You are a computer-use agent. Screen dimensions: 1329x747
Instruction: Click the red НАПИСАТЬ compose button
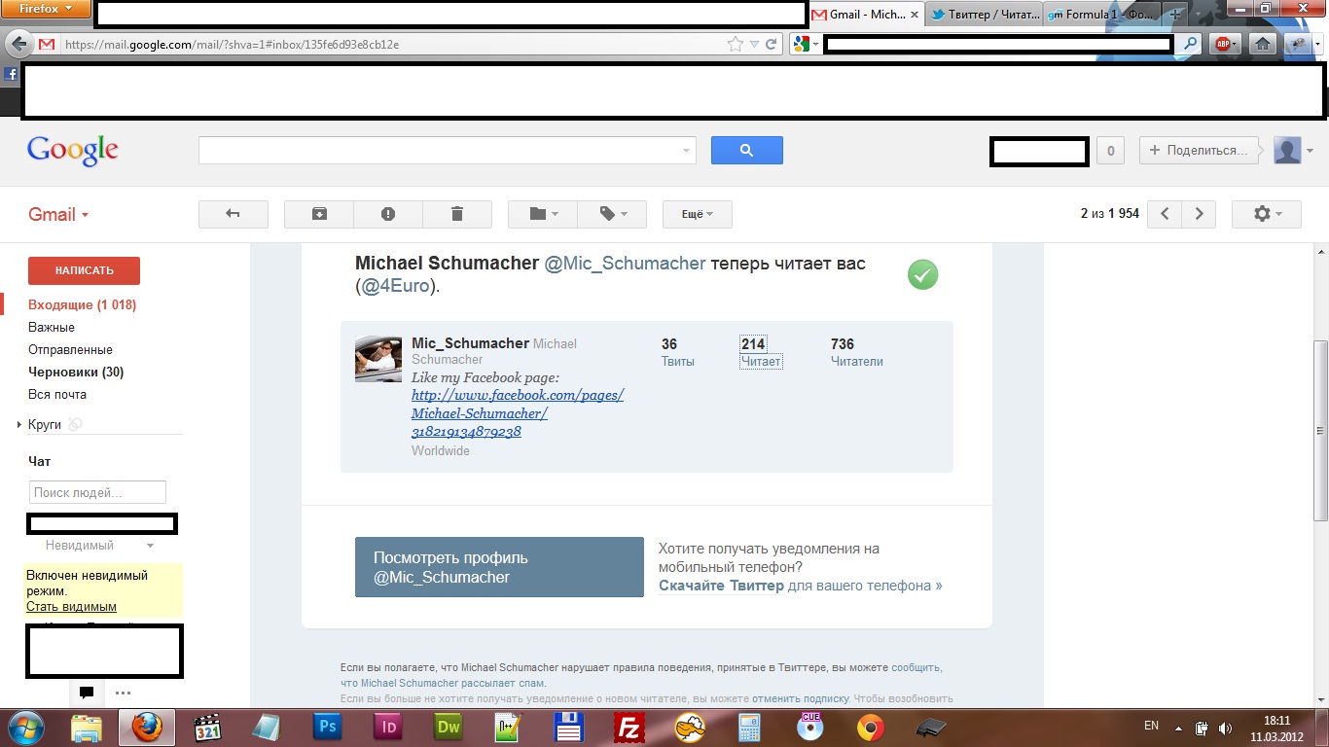pos(84,270)
